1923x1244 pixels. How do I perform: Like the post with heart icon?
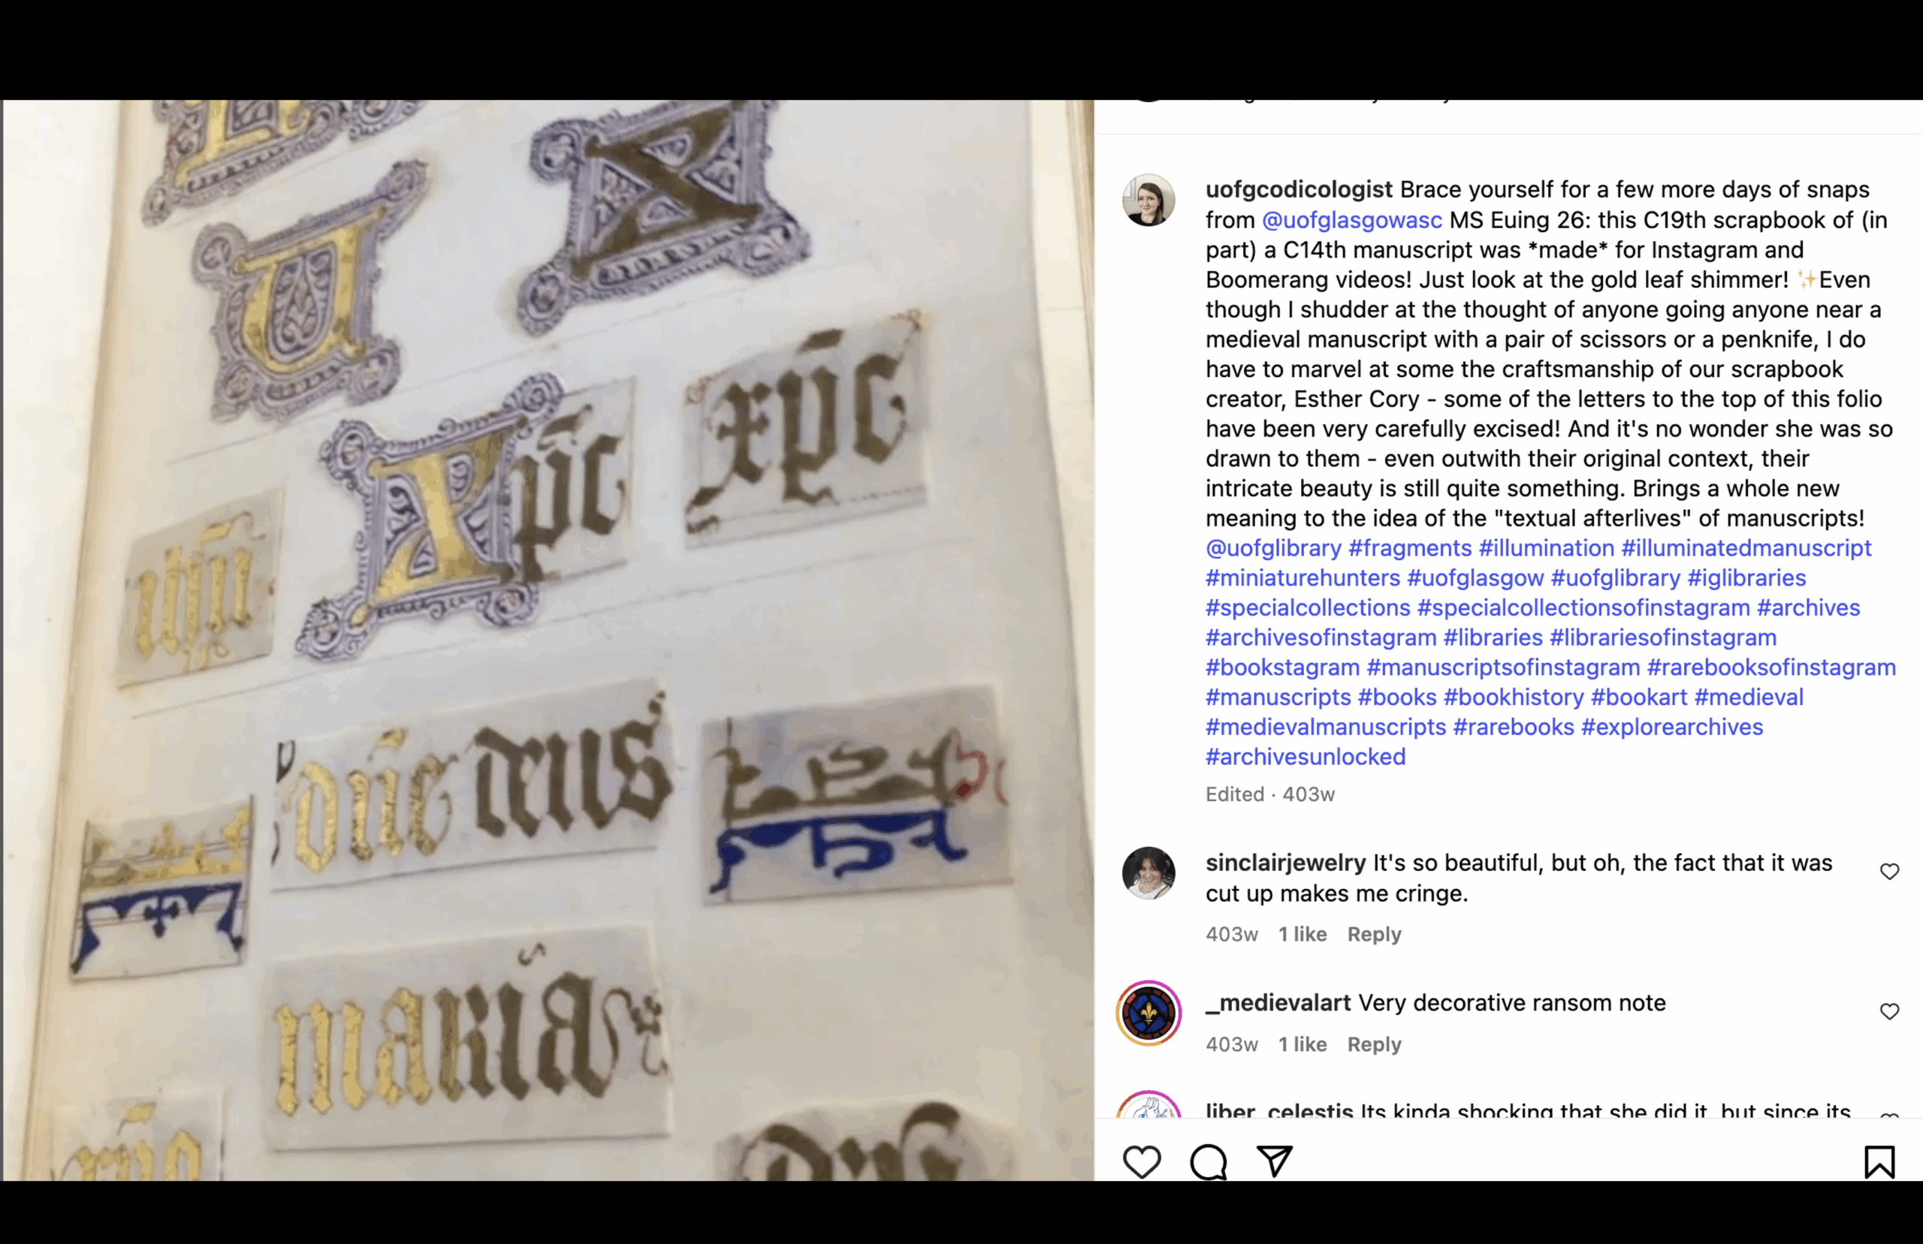pos(1142,1161)
